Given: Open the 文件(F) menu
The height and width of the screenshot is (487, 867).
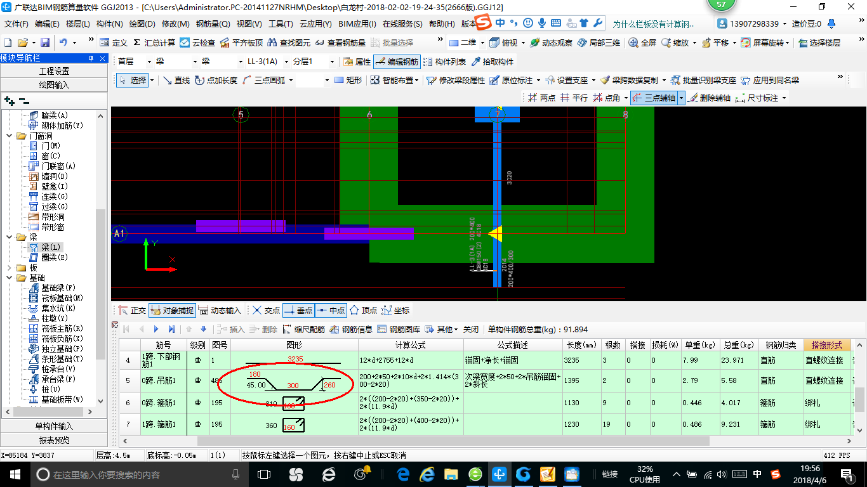Looking at the screenshot, I should (17, 24).
